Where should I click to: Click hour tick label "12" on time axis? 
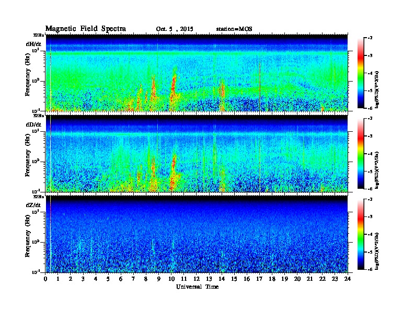coord(197,279)
